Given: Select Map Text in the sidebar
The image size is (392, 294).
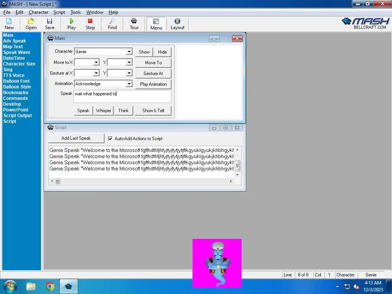Looking at the screenshot, I should [13, 46].
